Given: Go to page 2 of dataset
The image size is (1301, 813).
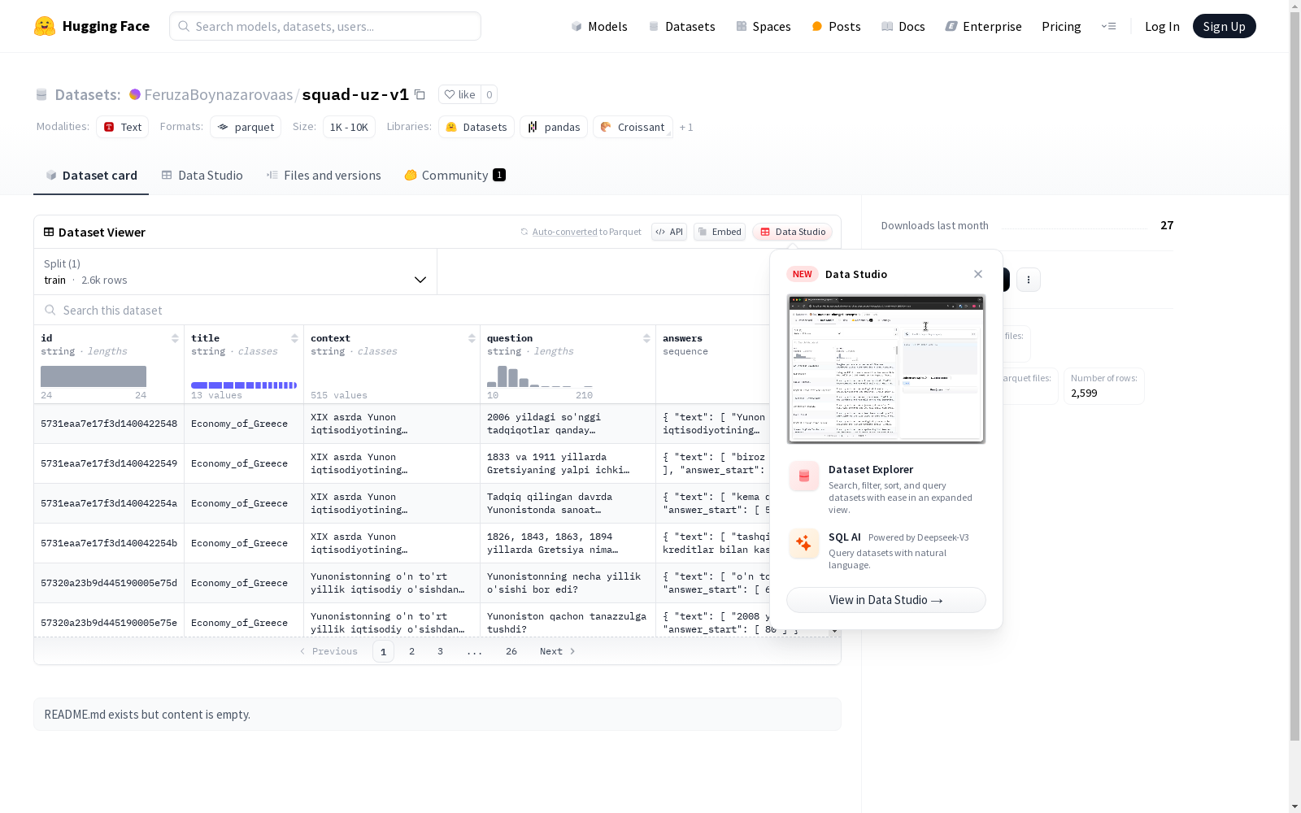Looking at the screenshot, I should 412,651.
